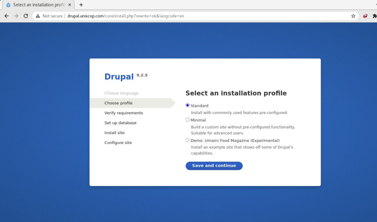377x222 pixels.
Task: Click the commonly used features description
Action: pos(239,112)
